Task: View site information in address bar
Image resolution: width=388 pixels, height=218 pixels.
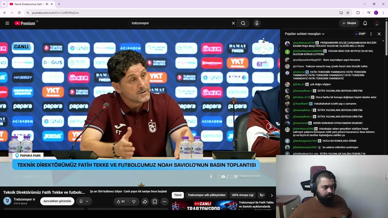Action: pos(28,13)
